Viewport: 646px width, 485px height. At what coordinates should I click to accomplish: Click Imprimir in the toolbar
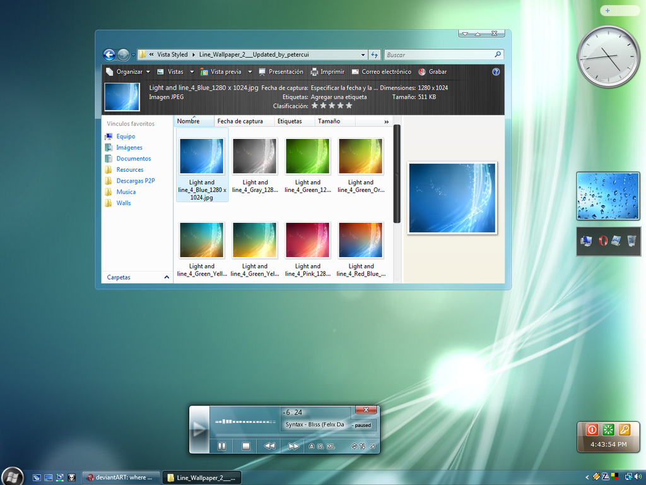[x=327, y=72]
